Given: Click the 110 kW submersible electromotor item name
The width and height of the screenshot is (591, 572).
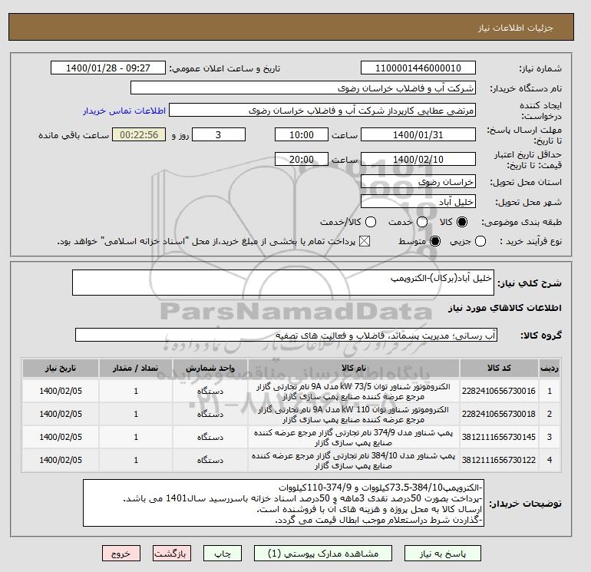Looking at the screenshot, I should (354, 415).
